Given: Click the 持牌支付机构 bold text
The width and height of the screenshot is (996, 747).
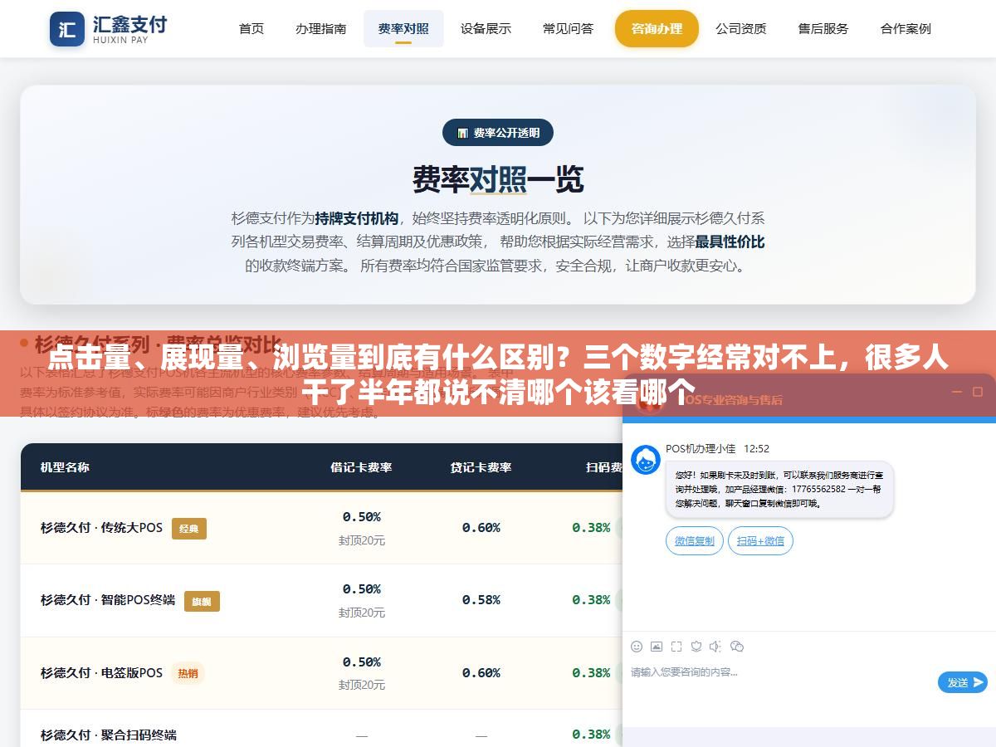Looking at the screenshot, I should click(x=357, y=219).
